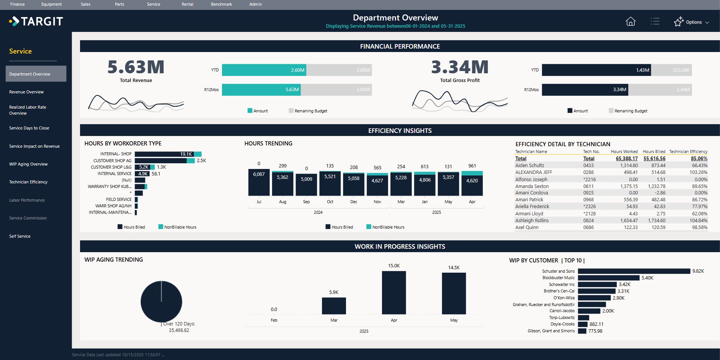This screenshot has width=720, height=360.
Task: Switch to the Finance tab
Action: click(17, 4)
